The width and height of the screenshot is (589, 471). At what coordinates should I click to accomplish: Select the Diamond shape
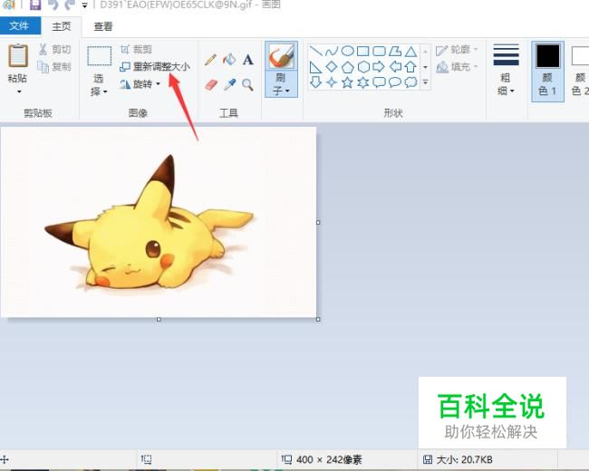(x=332, y=66)
